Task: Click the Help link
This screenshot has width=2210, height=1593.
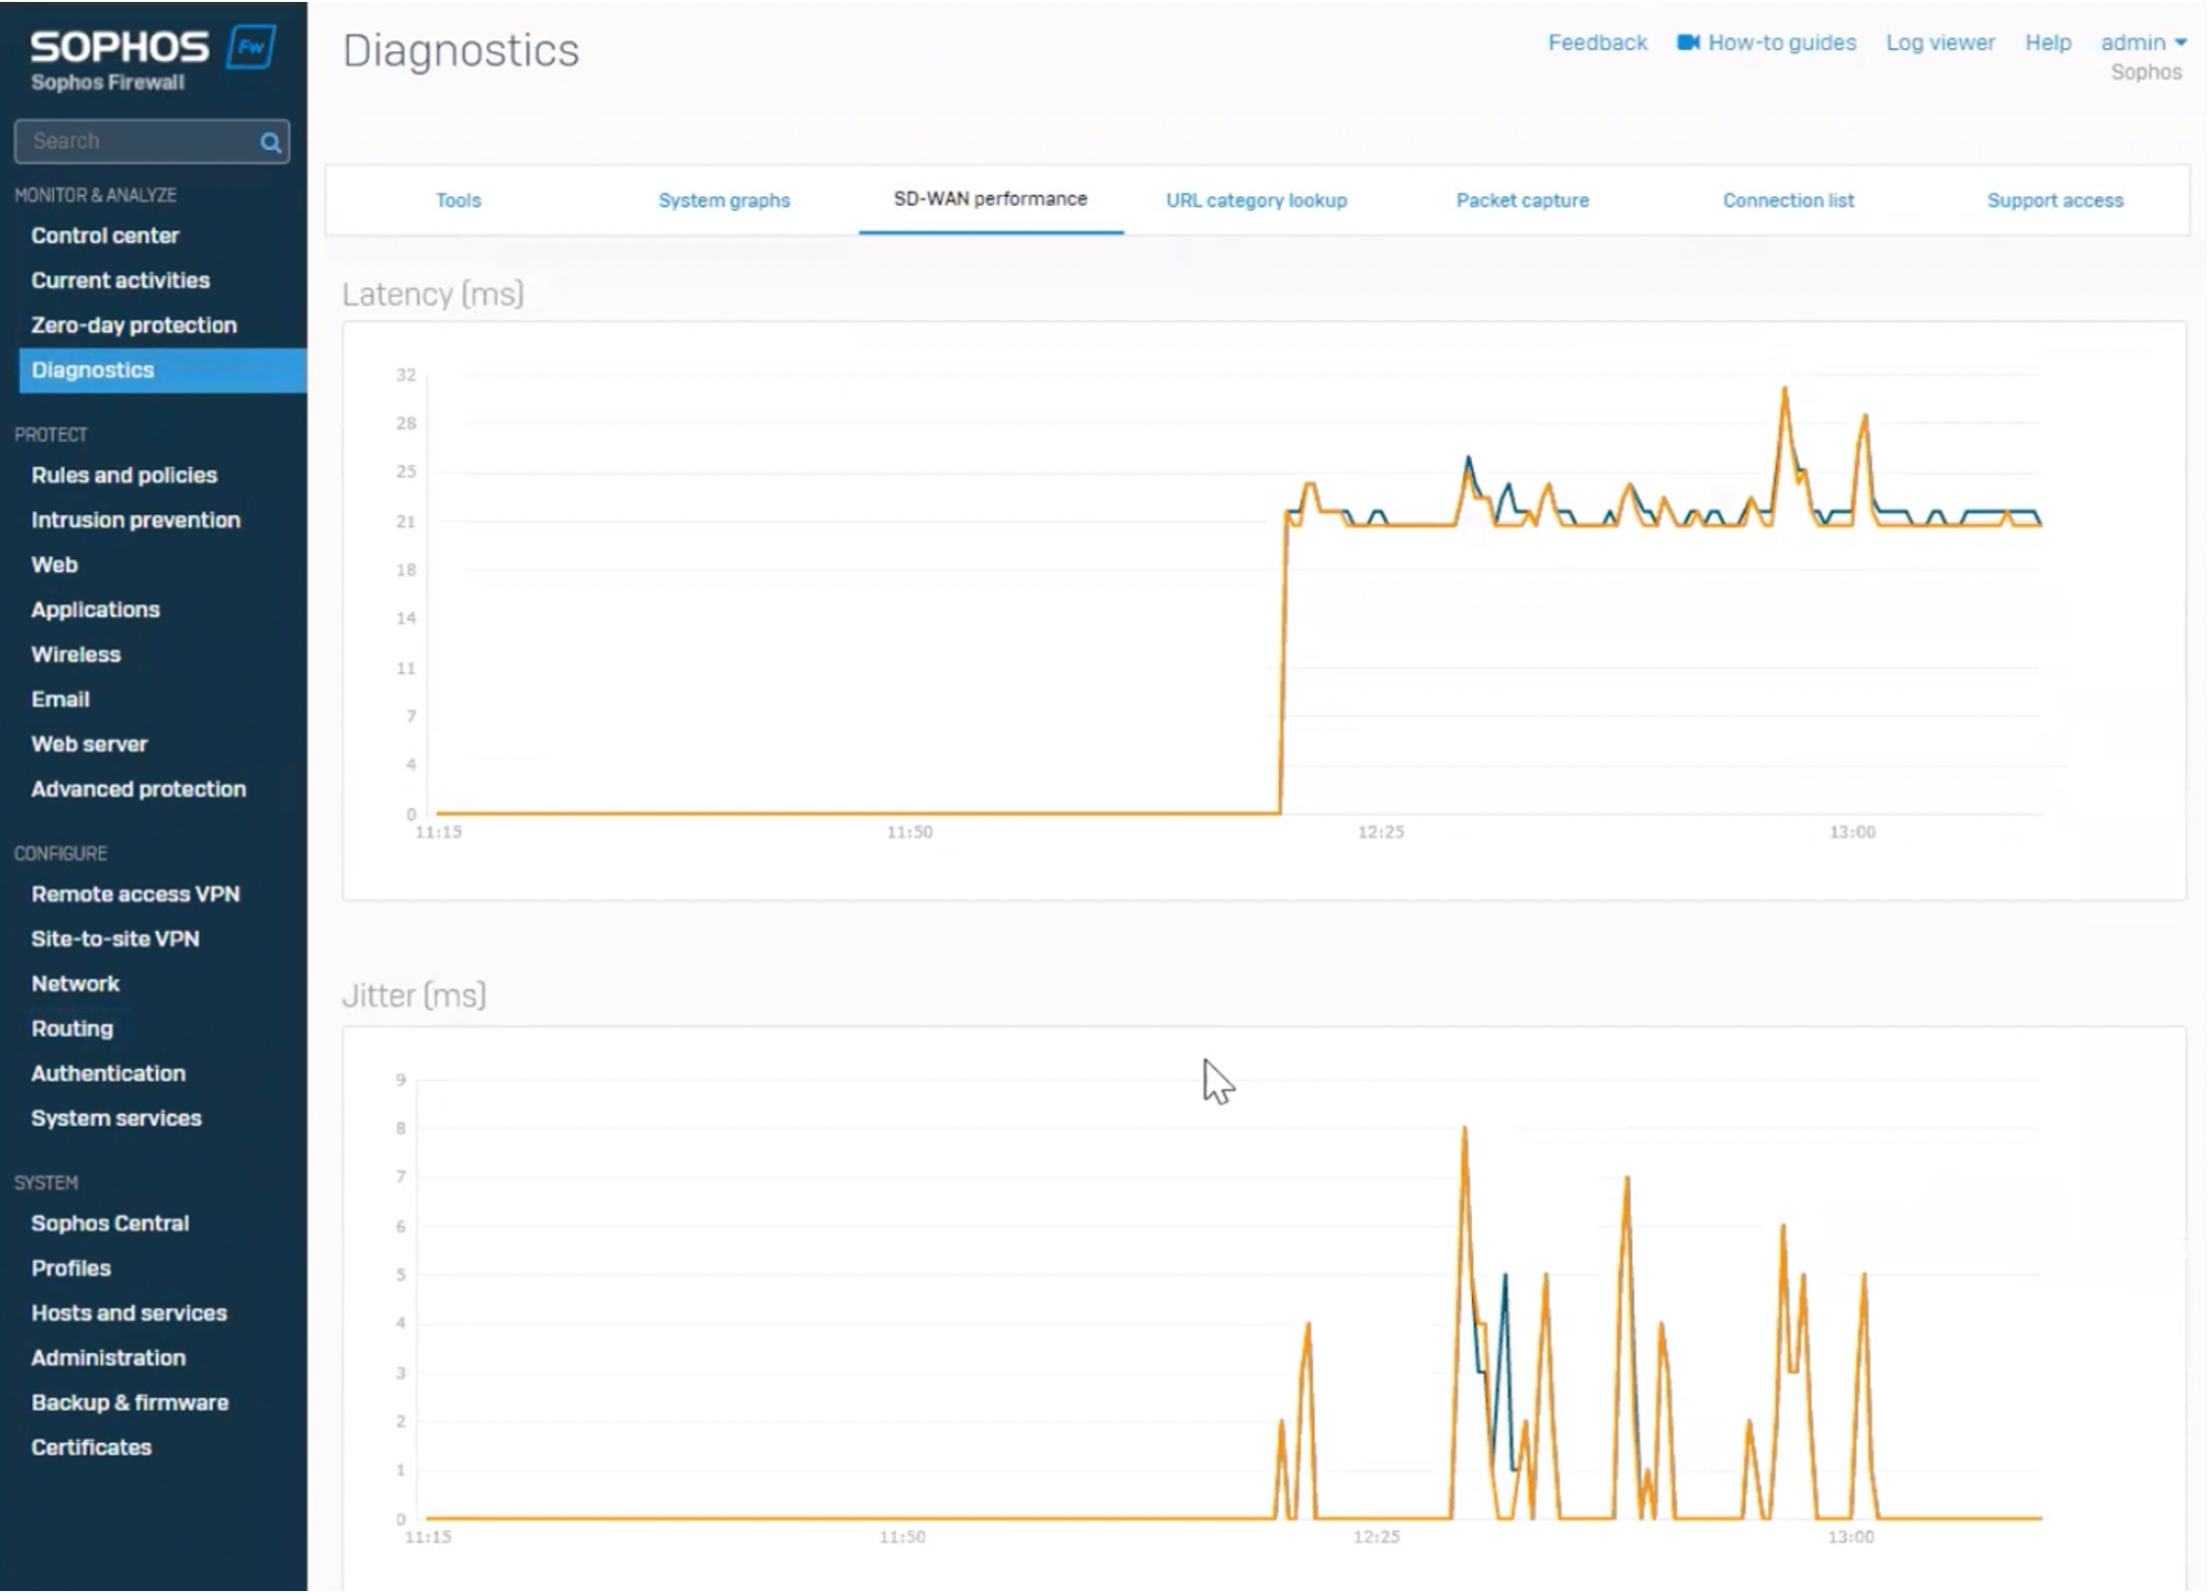Action: click(x=2047, y=42)
